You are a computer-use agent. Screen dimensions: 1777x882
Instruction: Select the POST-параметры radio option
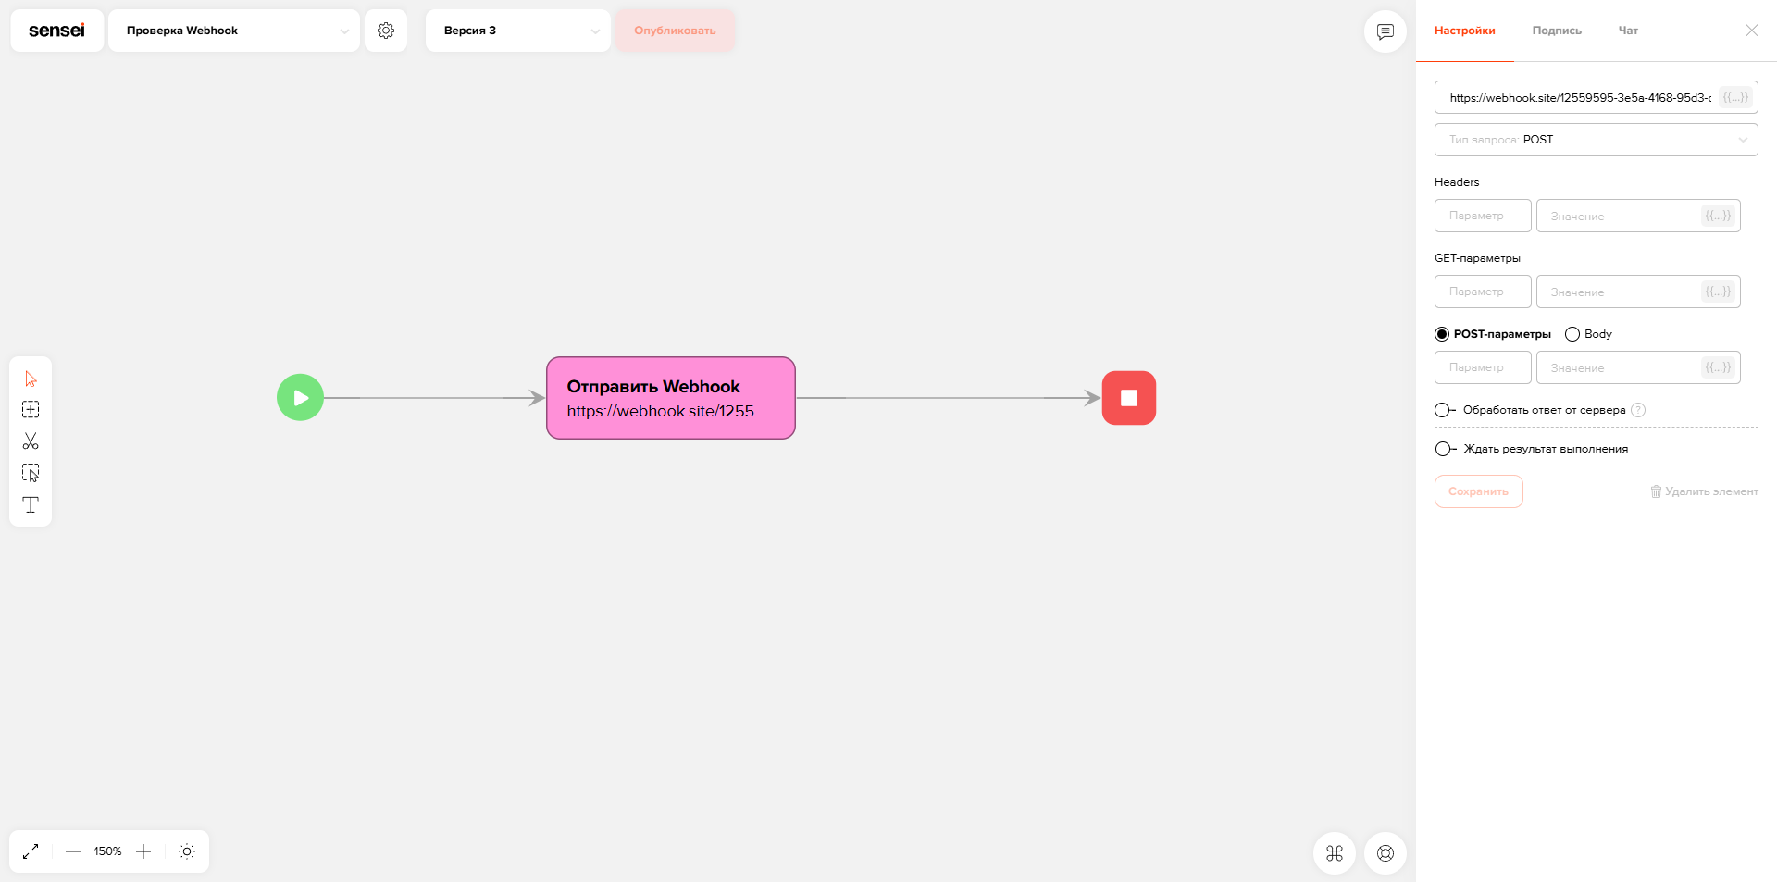pos(1442,334)
